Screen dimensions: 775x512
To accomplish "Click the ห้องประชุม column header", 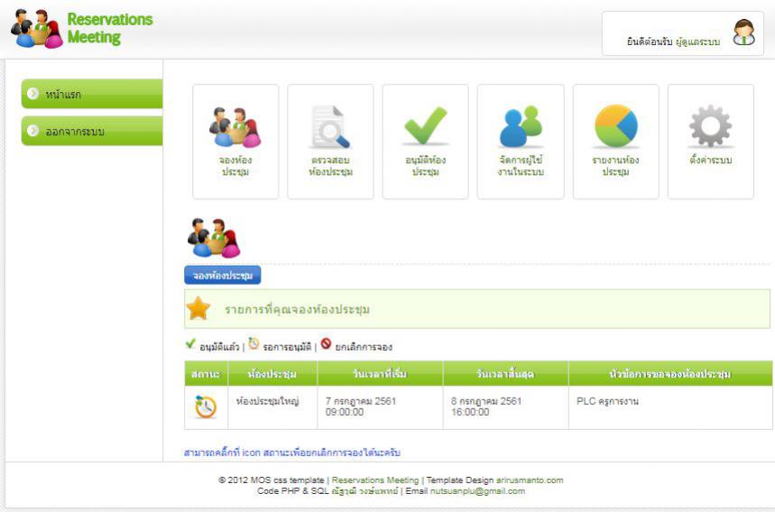I will [272, 373].
